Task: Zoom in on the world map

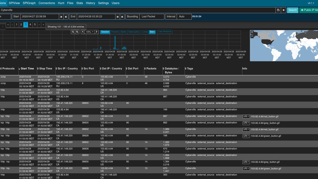Action: click(252, 32)
